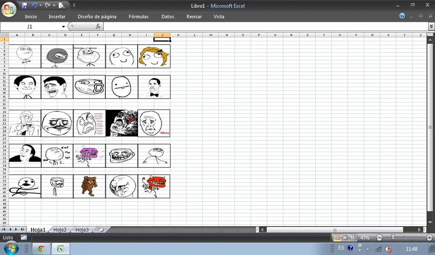Open Google Chrome from the taskbar
This screenshot has height=255, width=435.
tap(41, 249)
